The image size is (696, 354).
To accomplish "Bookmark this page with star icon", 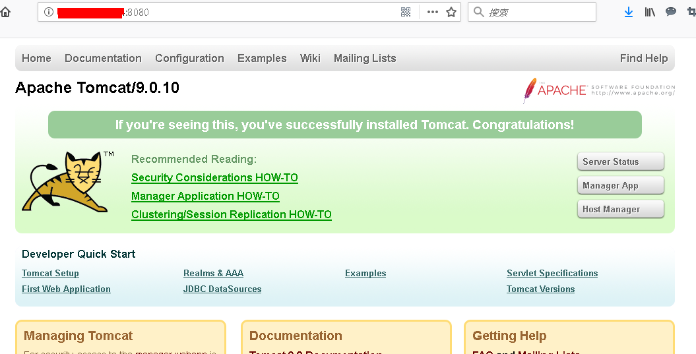I will (451, 12).
